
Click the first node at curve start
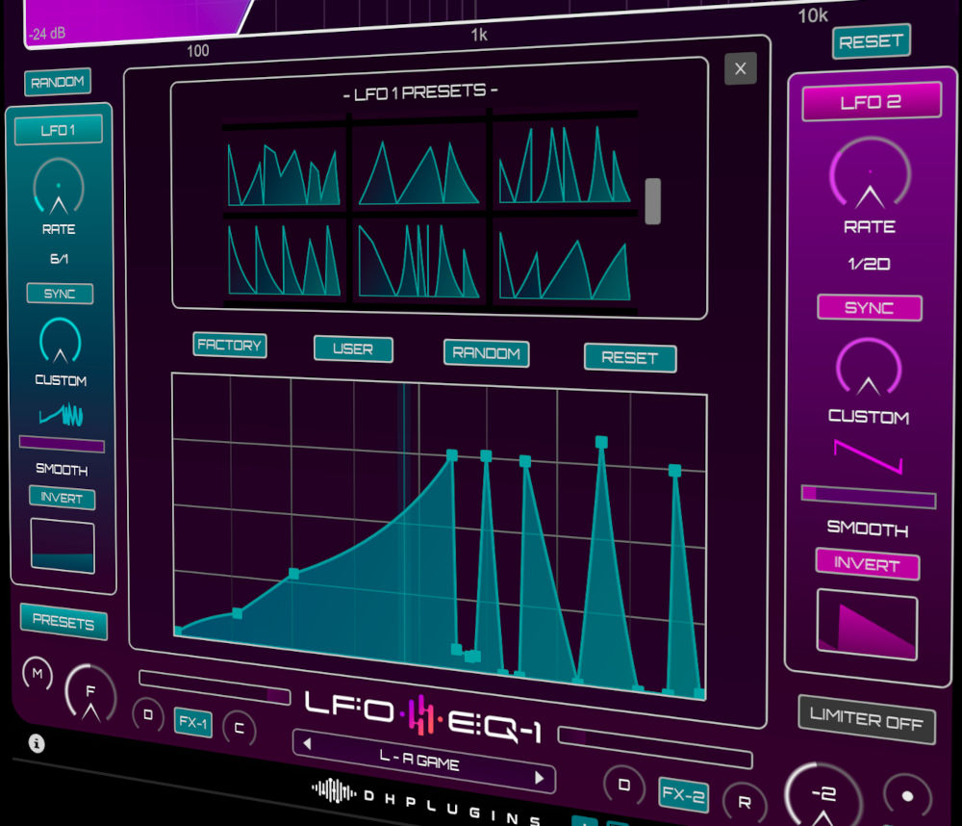[178, 631]
